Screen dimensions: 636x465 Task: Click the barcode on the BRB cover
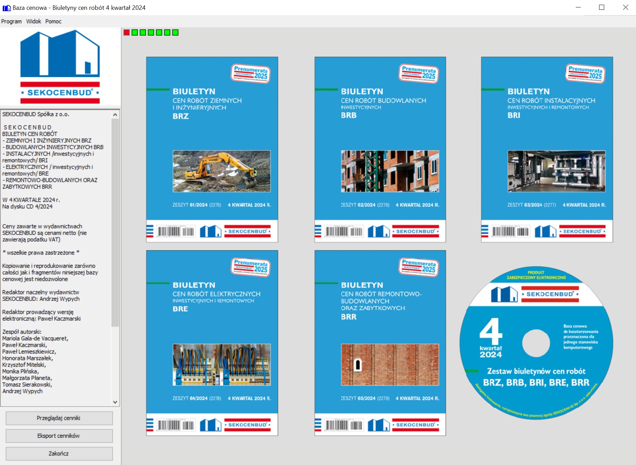344,231
